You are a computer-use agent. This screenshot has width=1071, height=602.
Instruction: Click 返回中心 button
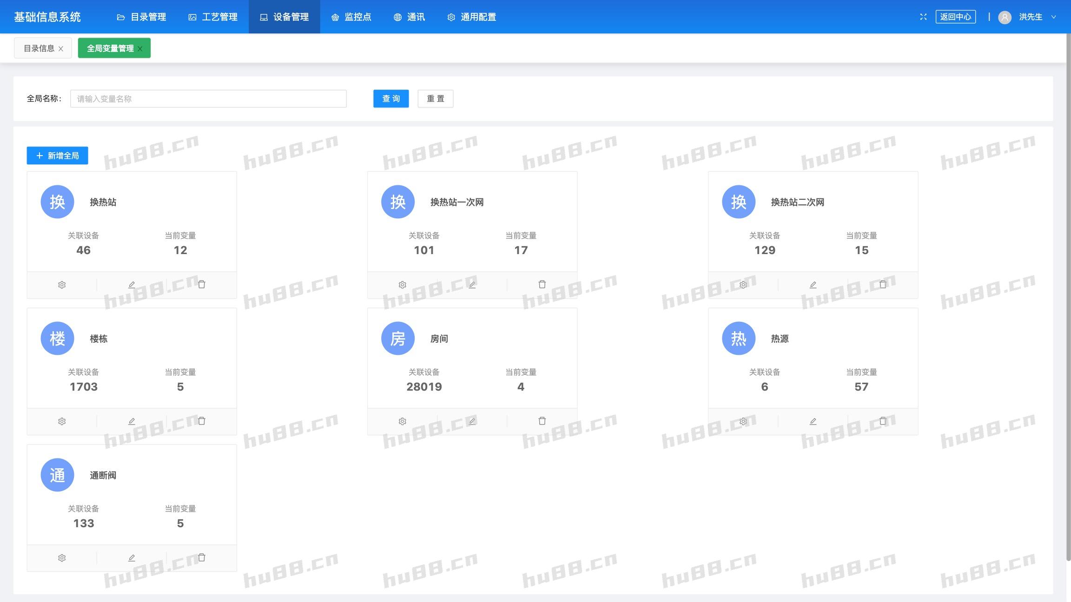pyautogui.click(x=955, y=17)
